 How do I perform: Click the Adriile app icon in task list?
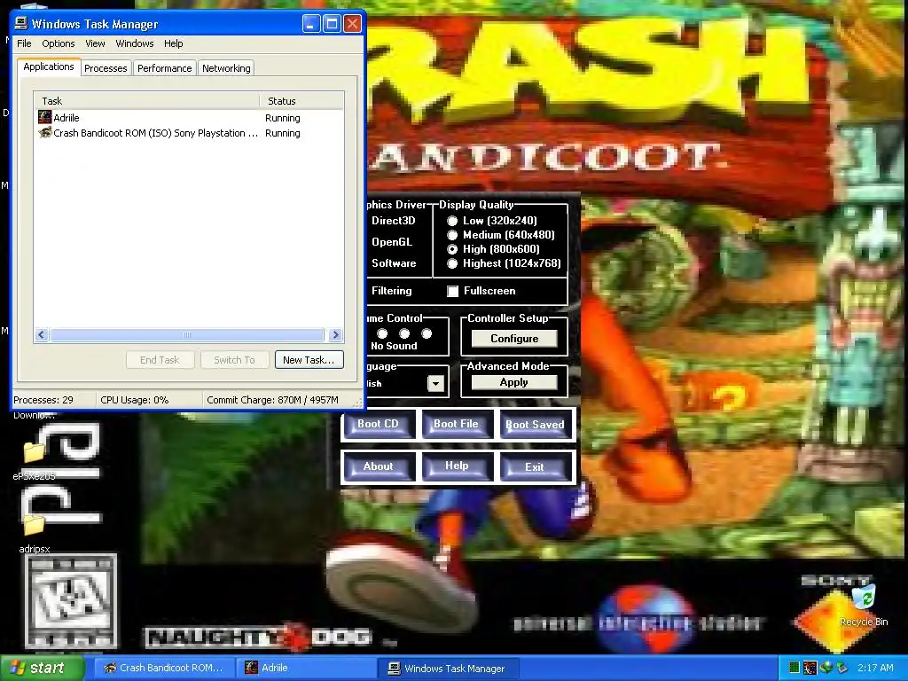44,118
